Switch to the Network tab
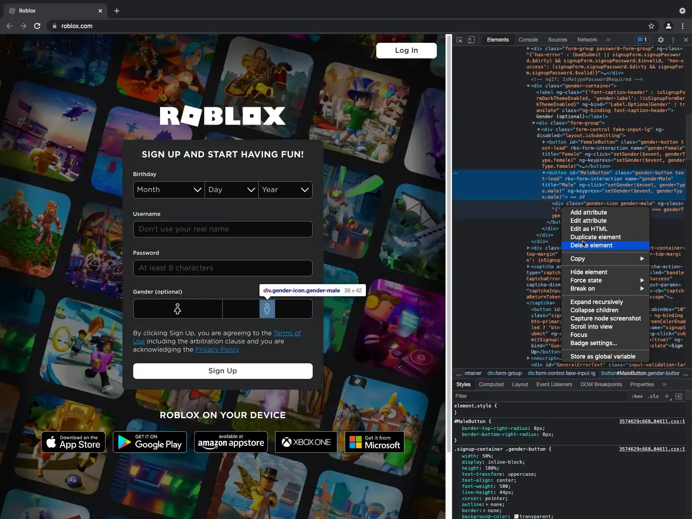This screenshot has height=519, width=692. [587, 40]
